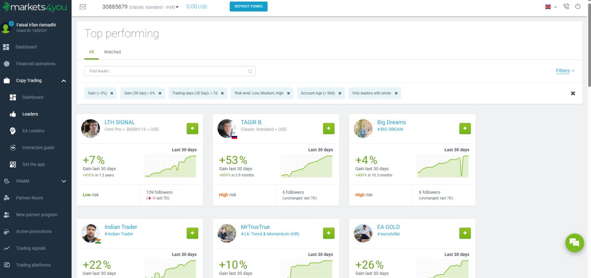Click the Partner Room icon

6,198
